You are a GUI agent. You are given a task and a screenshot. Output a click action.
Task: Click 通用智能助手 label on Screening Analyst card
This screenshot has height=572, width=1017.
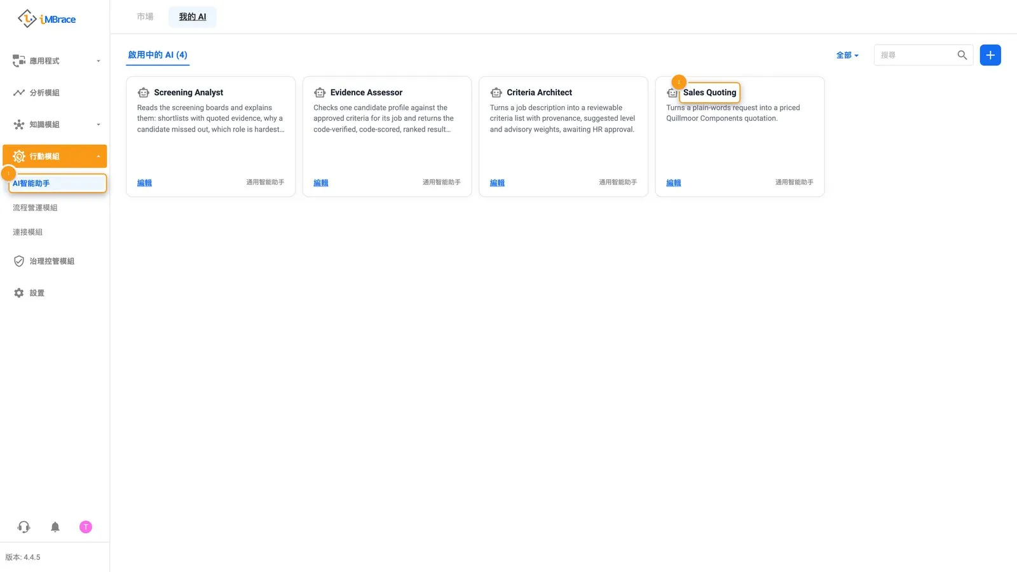265,182
